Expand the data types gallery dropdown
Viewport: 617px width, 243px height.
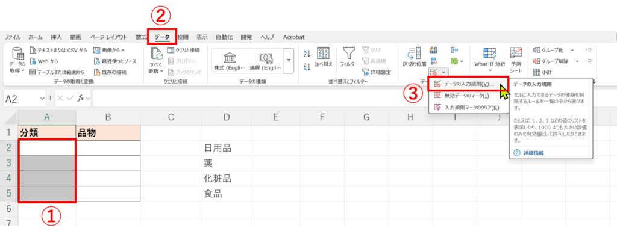(x=289, y=60)
